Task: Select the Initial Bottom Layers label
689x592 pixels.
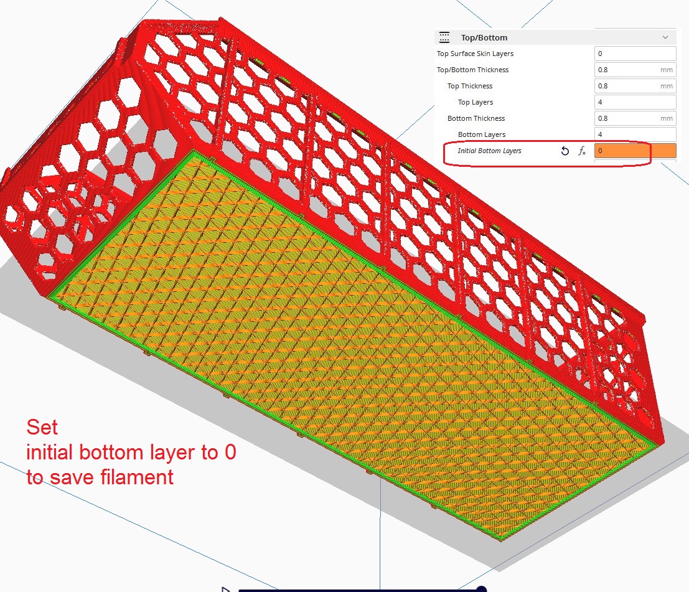Action: (489, 151)
